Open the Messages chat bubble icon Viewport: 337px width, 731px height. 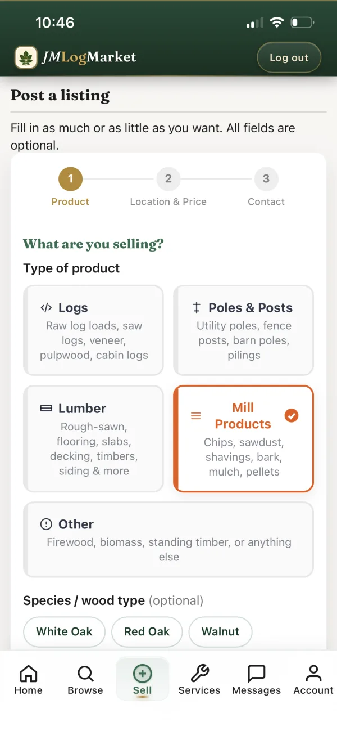(256, 673)
